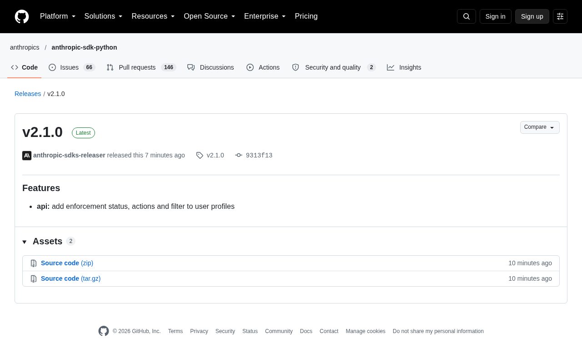The image size is (582, 364).
Task: Collapse the Assets section
Action: pos(49,241)
